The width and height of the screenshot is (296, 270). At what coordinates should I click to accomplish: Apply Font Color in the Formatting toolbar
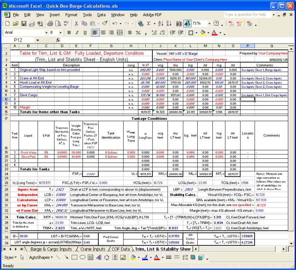(214, 33)
